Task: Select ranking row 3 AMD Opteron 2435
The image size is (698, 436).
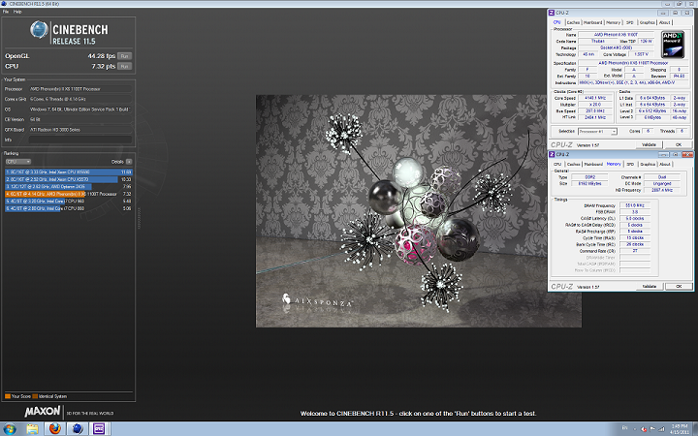Action: pos(69,186)
